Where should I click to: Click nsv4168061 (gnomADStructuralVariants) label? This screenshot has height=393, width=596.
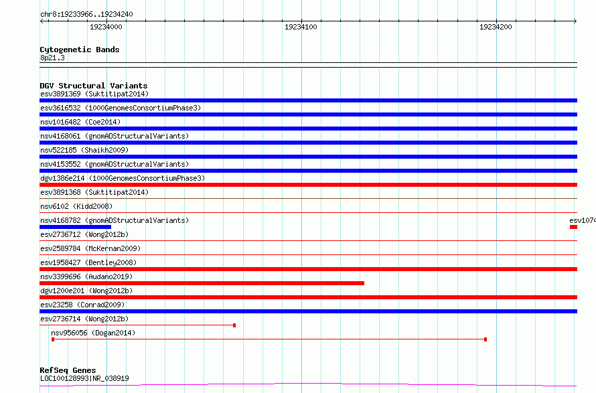point(115,136)
